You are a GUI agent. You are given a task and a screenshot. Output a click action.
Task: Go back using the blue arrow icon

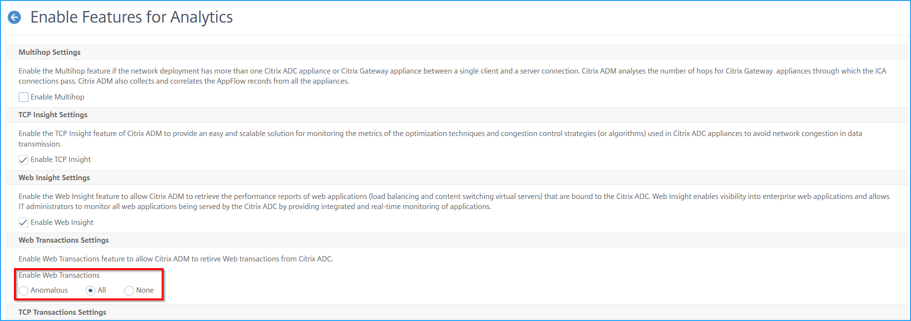point(14,17)
